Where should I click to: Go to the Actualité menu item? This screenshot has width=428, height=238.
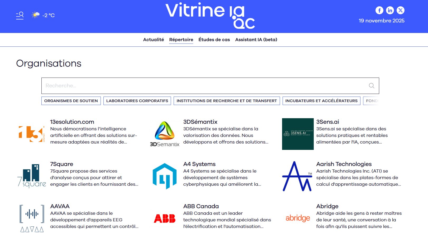[153, 40]
